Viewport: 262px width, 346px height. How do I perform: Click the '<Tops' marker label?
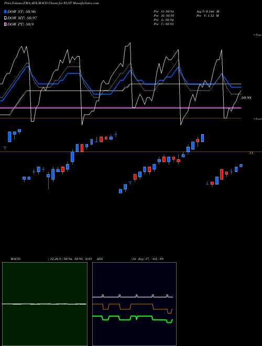point(257,35)
